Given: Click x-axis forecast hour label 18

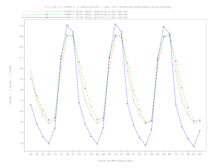Looking at the screenshot, I should tap(67, 154).
